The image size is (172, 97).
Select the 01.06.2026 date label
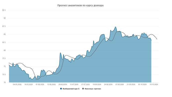point(40,84)
